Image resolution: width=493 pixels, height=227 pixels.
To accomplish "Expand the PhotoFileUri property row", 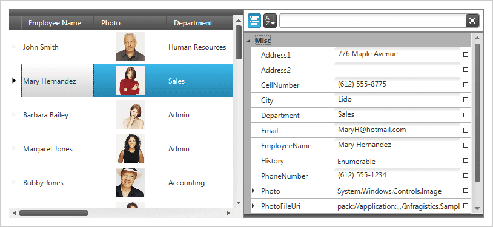I will (x=253, y=206).
